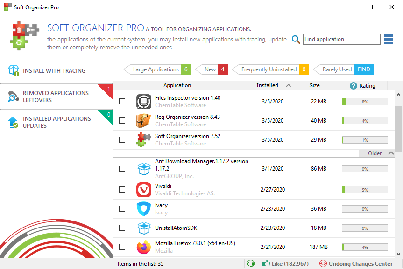Click the Files Inspector app icon
Viewport: 403px width, 269px height.
click(x=144, y=102)
